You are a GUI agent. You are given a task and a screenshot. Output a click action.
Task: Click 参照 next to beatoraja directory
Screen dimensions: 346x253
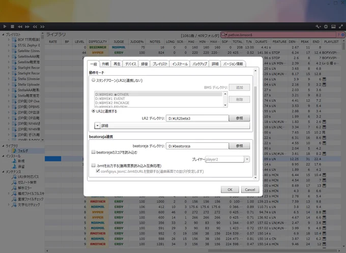(240, 146)
